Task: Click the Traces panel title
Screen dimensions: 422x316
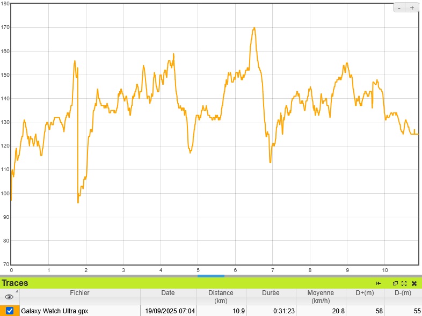Action: (15, 283)
